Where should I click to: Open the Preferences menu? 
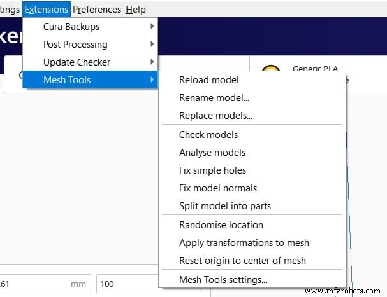pos(96,9)
